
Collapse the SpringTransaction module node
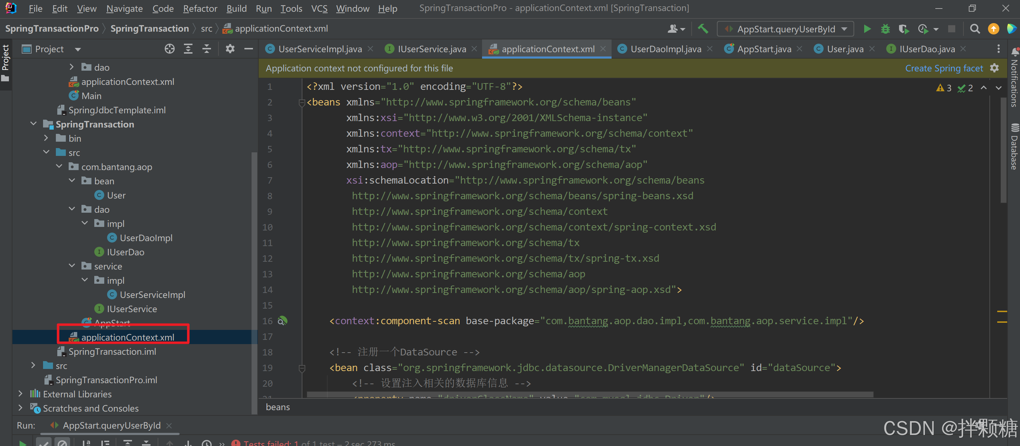tap(34, 124)
